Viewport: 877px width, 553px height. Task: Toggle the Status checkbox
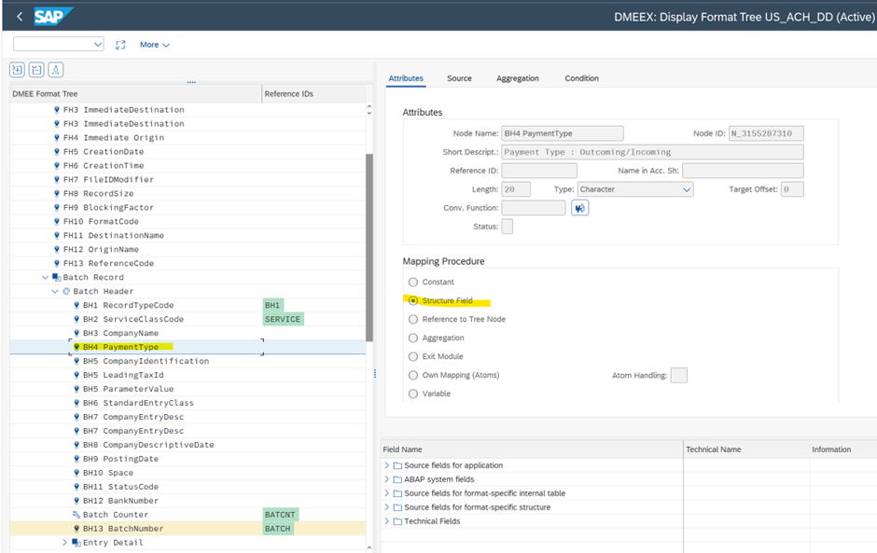[x=508, y=227]
